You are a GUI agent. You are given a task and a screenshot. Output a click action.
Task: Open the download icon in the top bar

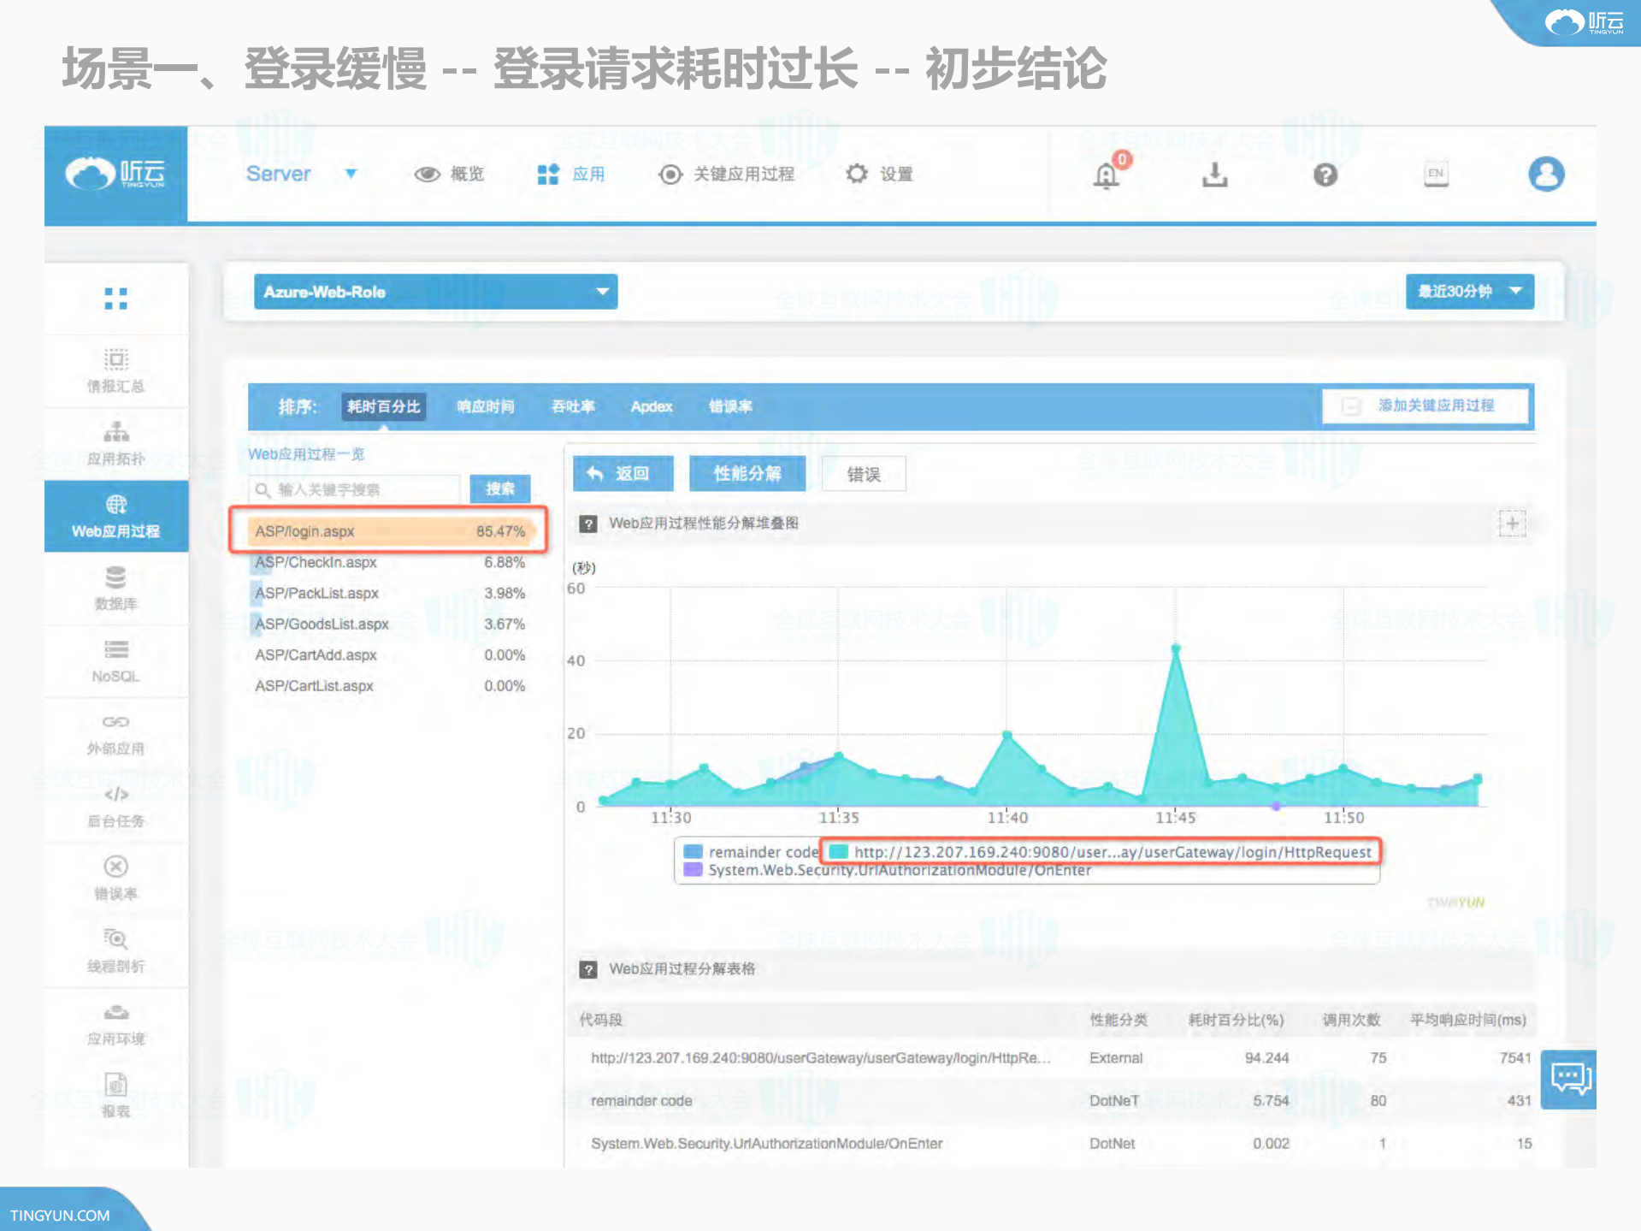point(1214,174)
